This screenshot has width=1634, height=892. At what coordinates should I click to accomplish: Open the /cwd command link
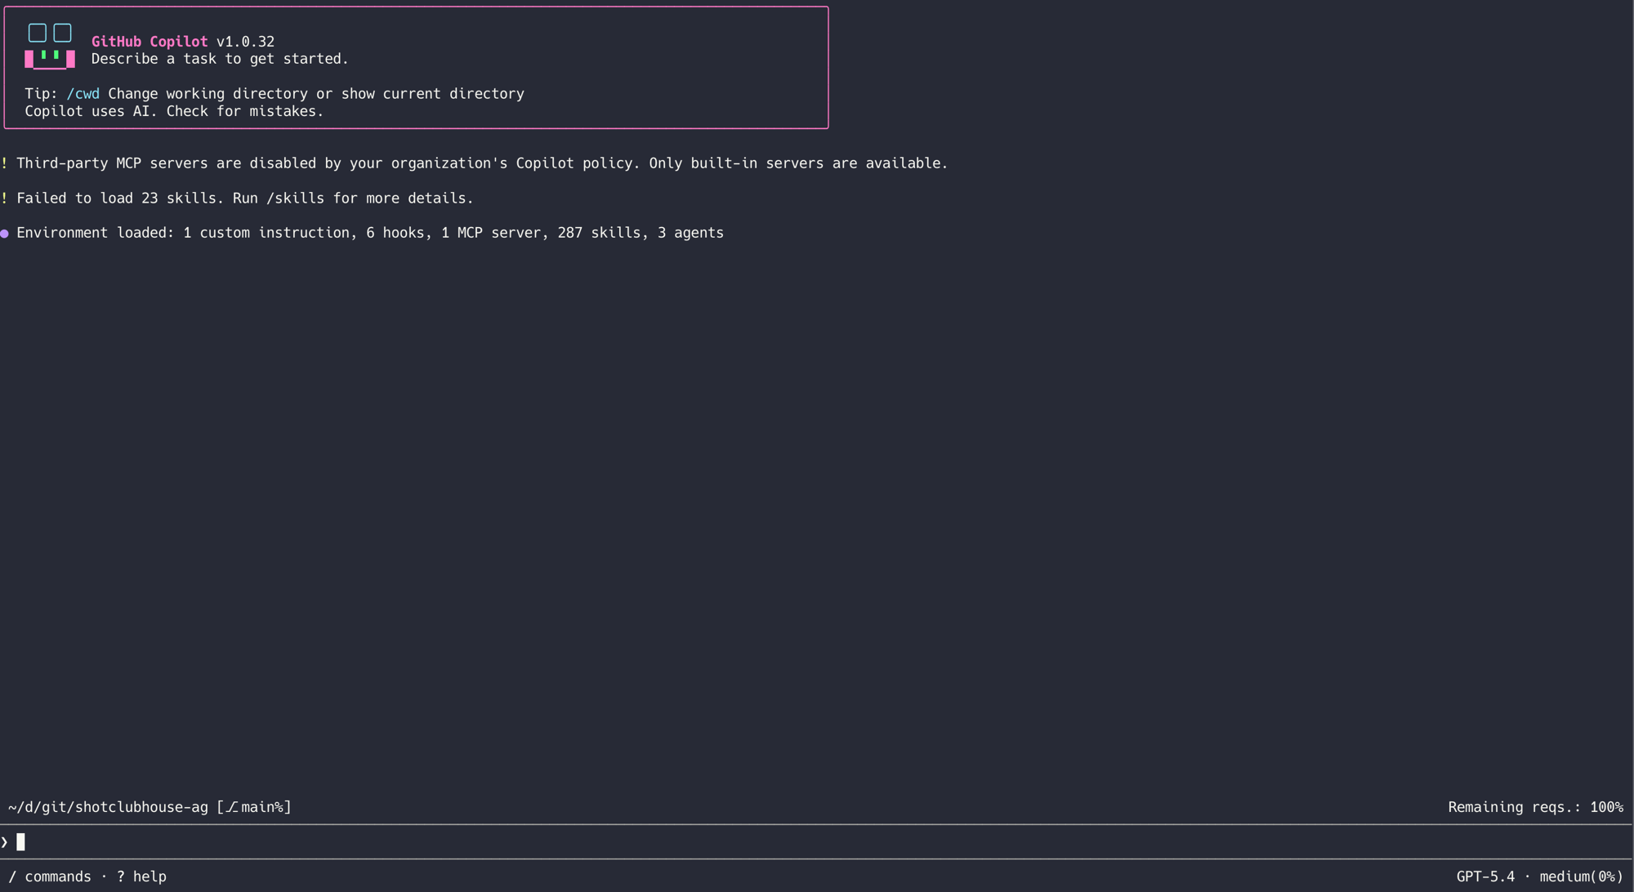(83, 93)
